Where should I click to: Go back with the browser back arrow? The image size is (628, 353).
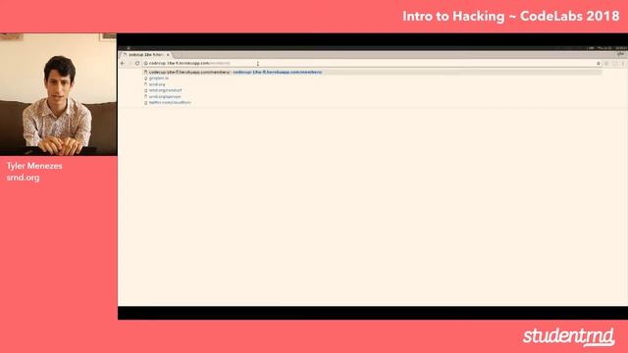pos(123,63)
